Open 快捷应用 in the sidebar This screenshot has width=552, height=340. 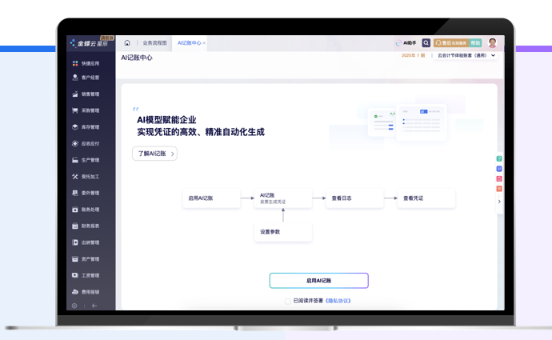coord(90,63)
